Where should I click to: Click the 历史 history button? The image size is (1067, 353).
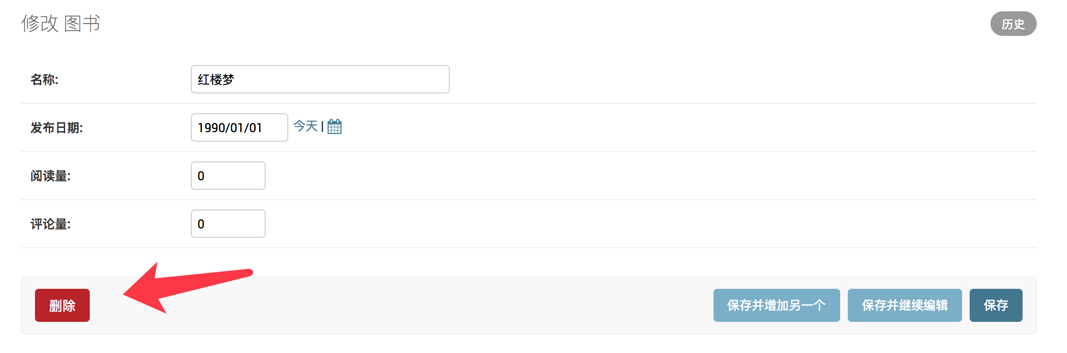(1013, 24)
